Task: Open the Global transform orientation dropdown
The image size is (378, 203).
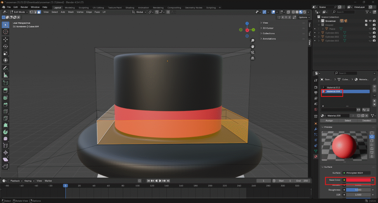Action: click(140, 12)
